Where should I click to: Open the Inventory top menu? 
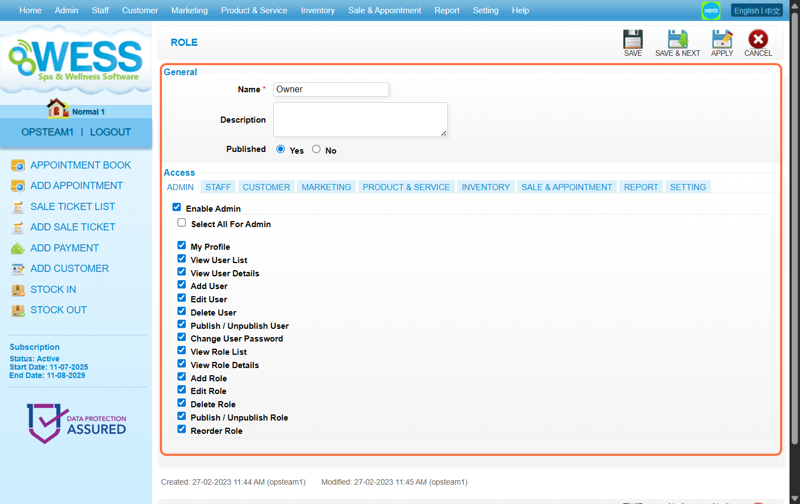pos(317,11)
